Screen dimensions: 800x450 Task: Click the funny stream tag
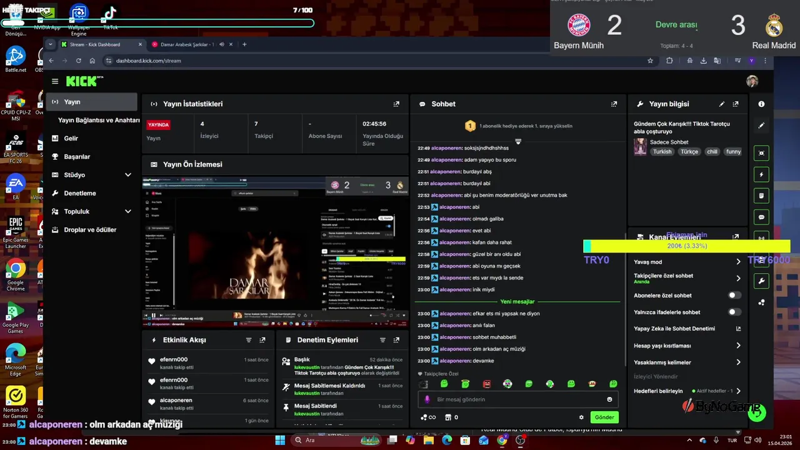(733, 152)
